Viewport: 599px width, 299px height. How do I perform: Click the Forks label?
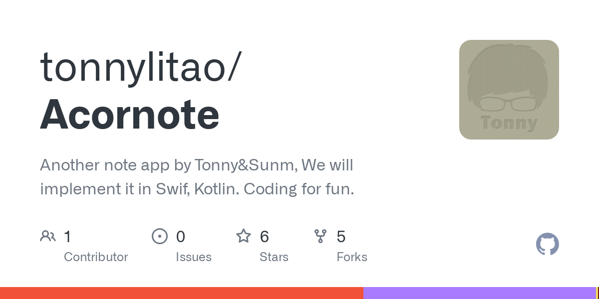click(352, 257)
